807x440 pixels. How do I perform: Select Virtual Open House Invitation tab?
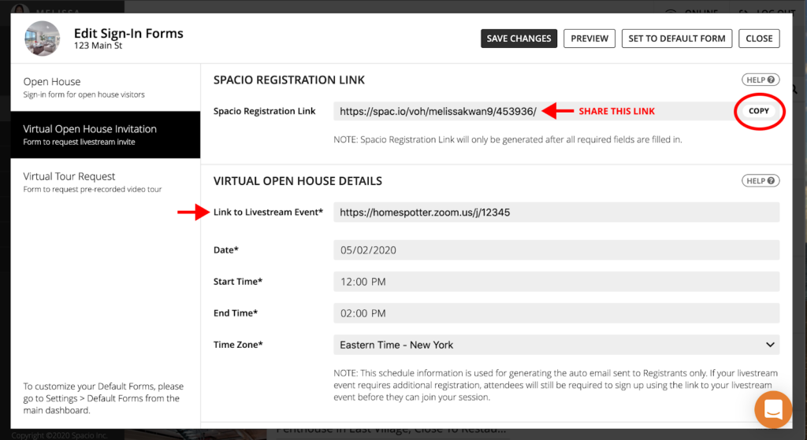106,135
